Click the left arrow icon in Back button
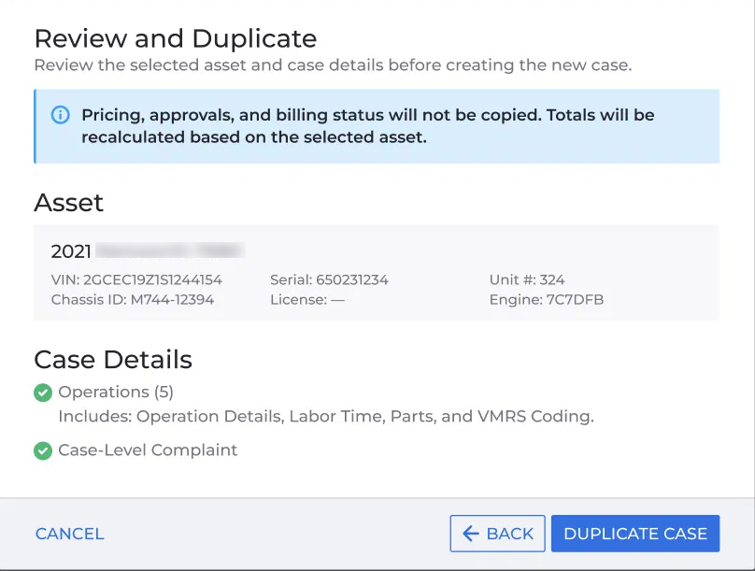This screenshot has height=571, width=755. tap(470, 534)
